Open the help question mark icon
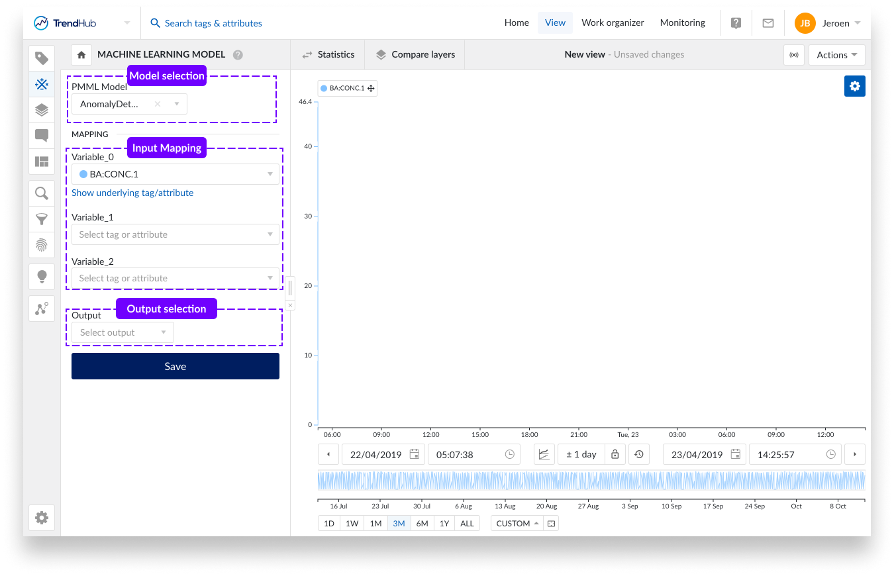Viewport: 894px width, 576px height. 736,23
